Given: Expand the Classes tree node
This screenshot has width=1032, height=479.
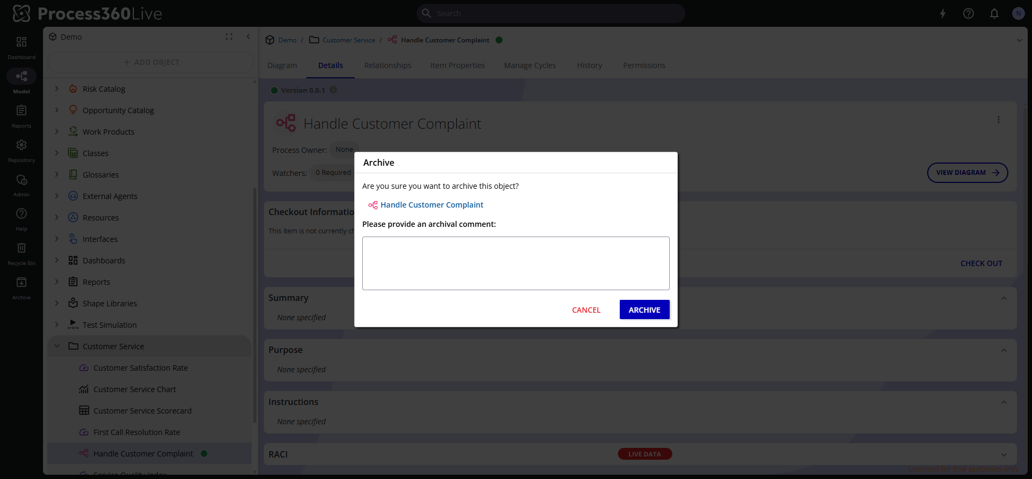Looking at the screenshot, I should (x=57, y=153).
